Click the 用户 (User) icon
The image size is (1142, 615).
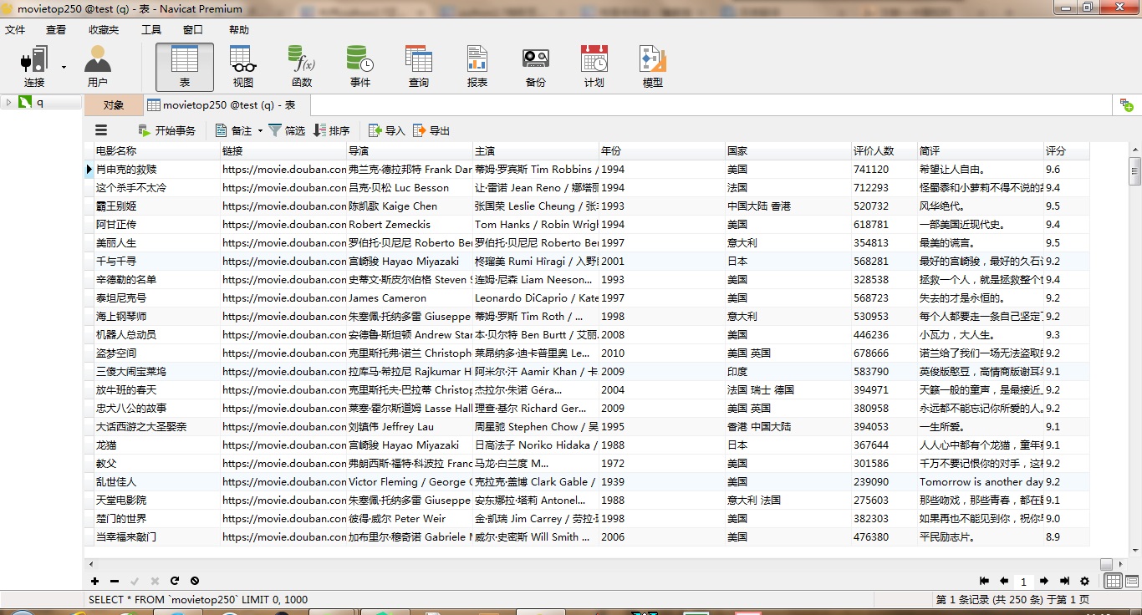(98, 67)
